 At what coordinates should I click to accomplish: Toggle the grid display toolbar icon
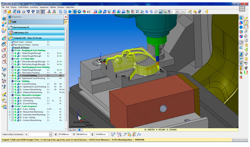38,11
